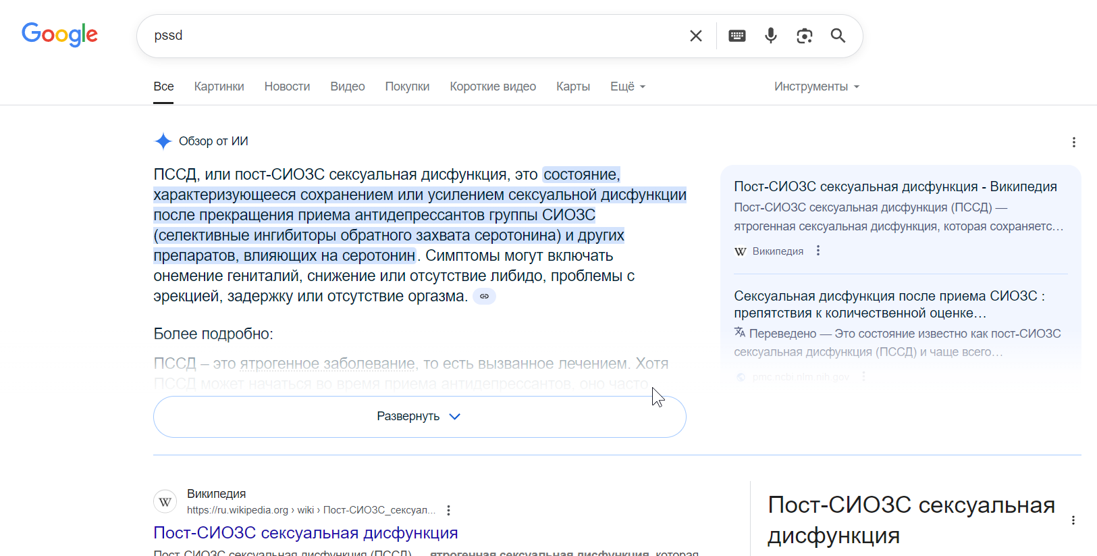
Task: Select the Все tab
Action: point(163,86)
